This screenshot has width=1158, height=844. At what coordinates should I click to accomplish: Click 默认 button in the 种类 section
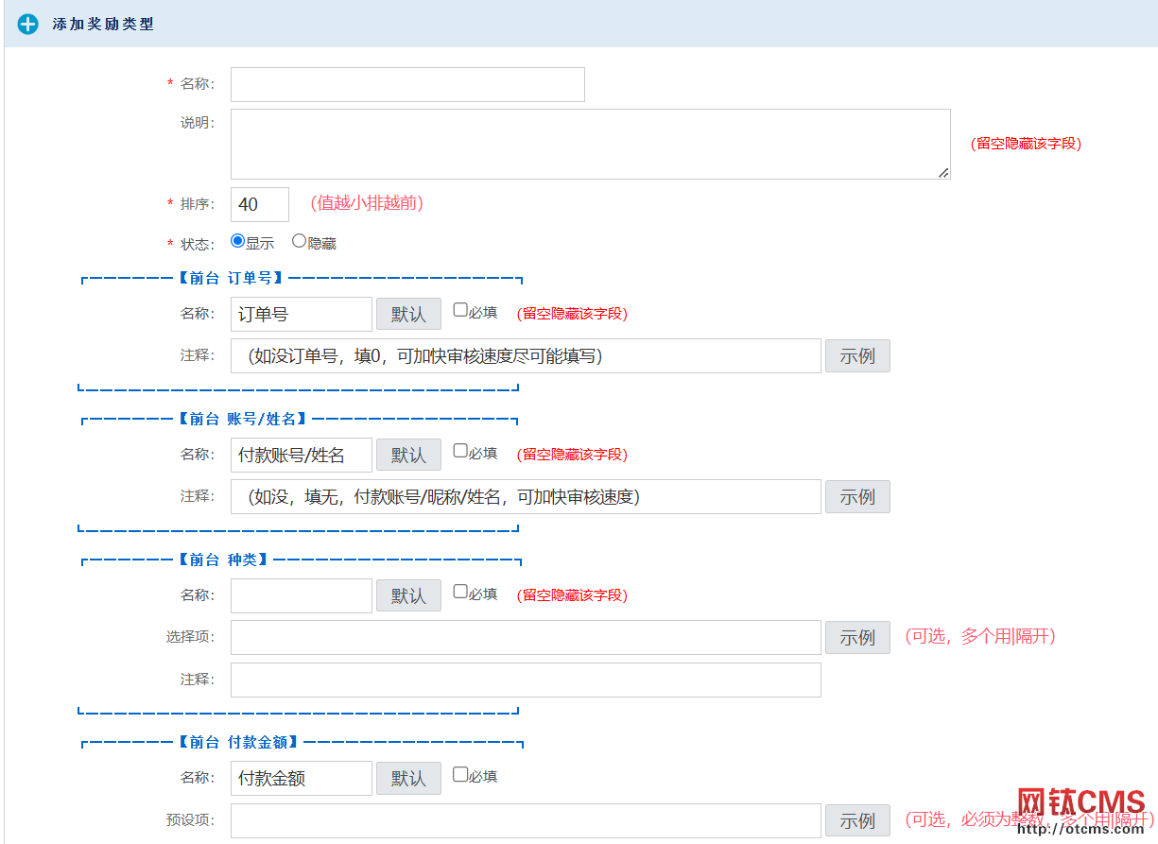408,595
